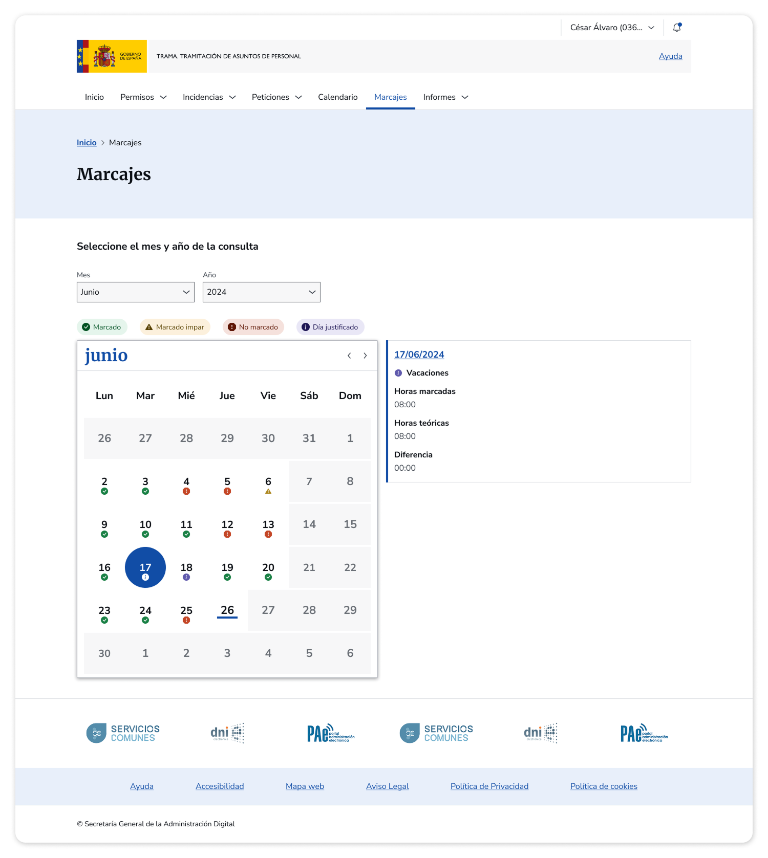768x858 pixels.
Task: Click the first DNI electrónico footer logo
Action: 227,733
